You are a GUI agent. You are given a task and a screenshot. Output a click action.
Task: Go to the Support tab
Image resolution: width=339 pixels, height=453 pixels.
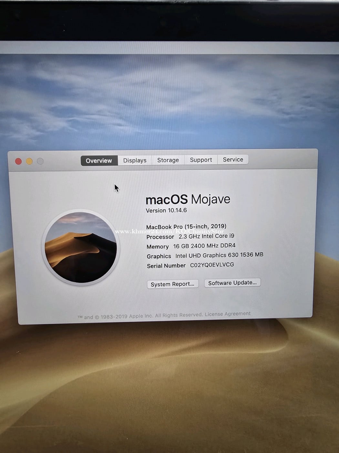(x=201, y=160)
